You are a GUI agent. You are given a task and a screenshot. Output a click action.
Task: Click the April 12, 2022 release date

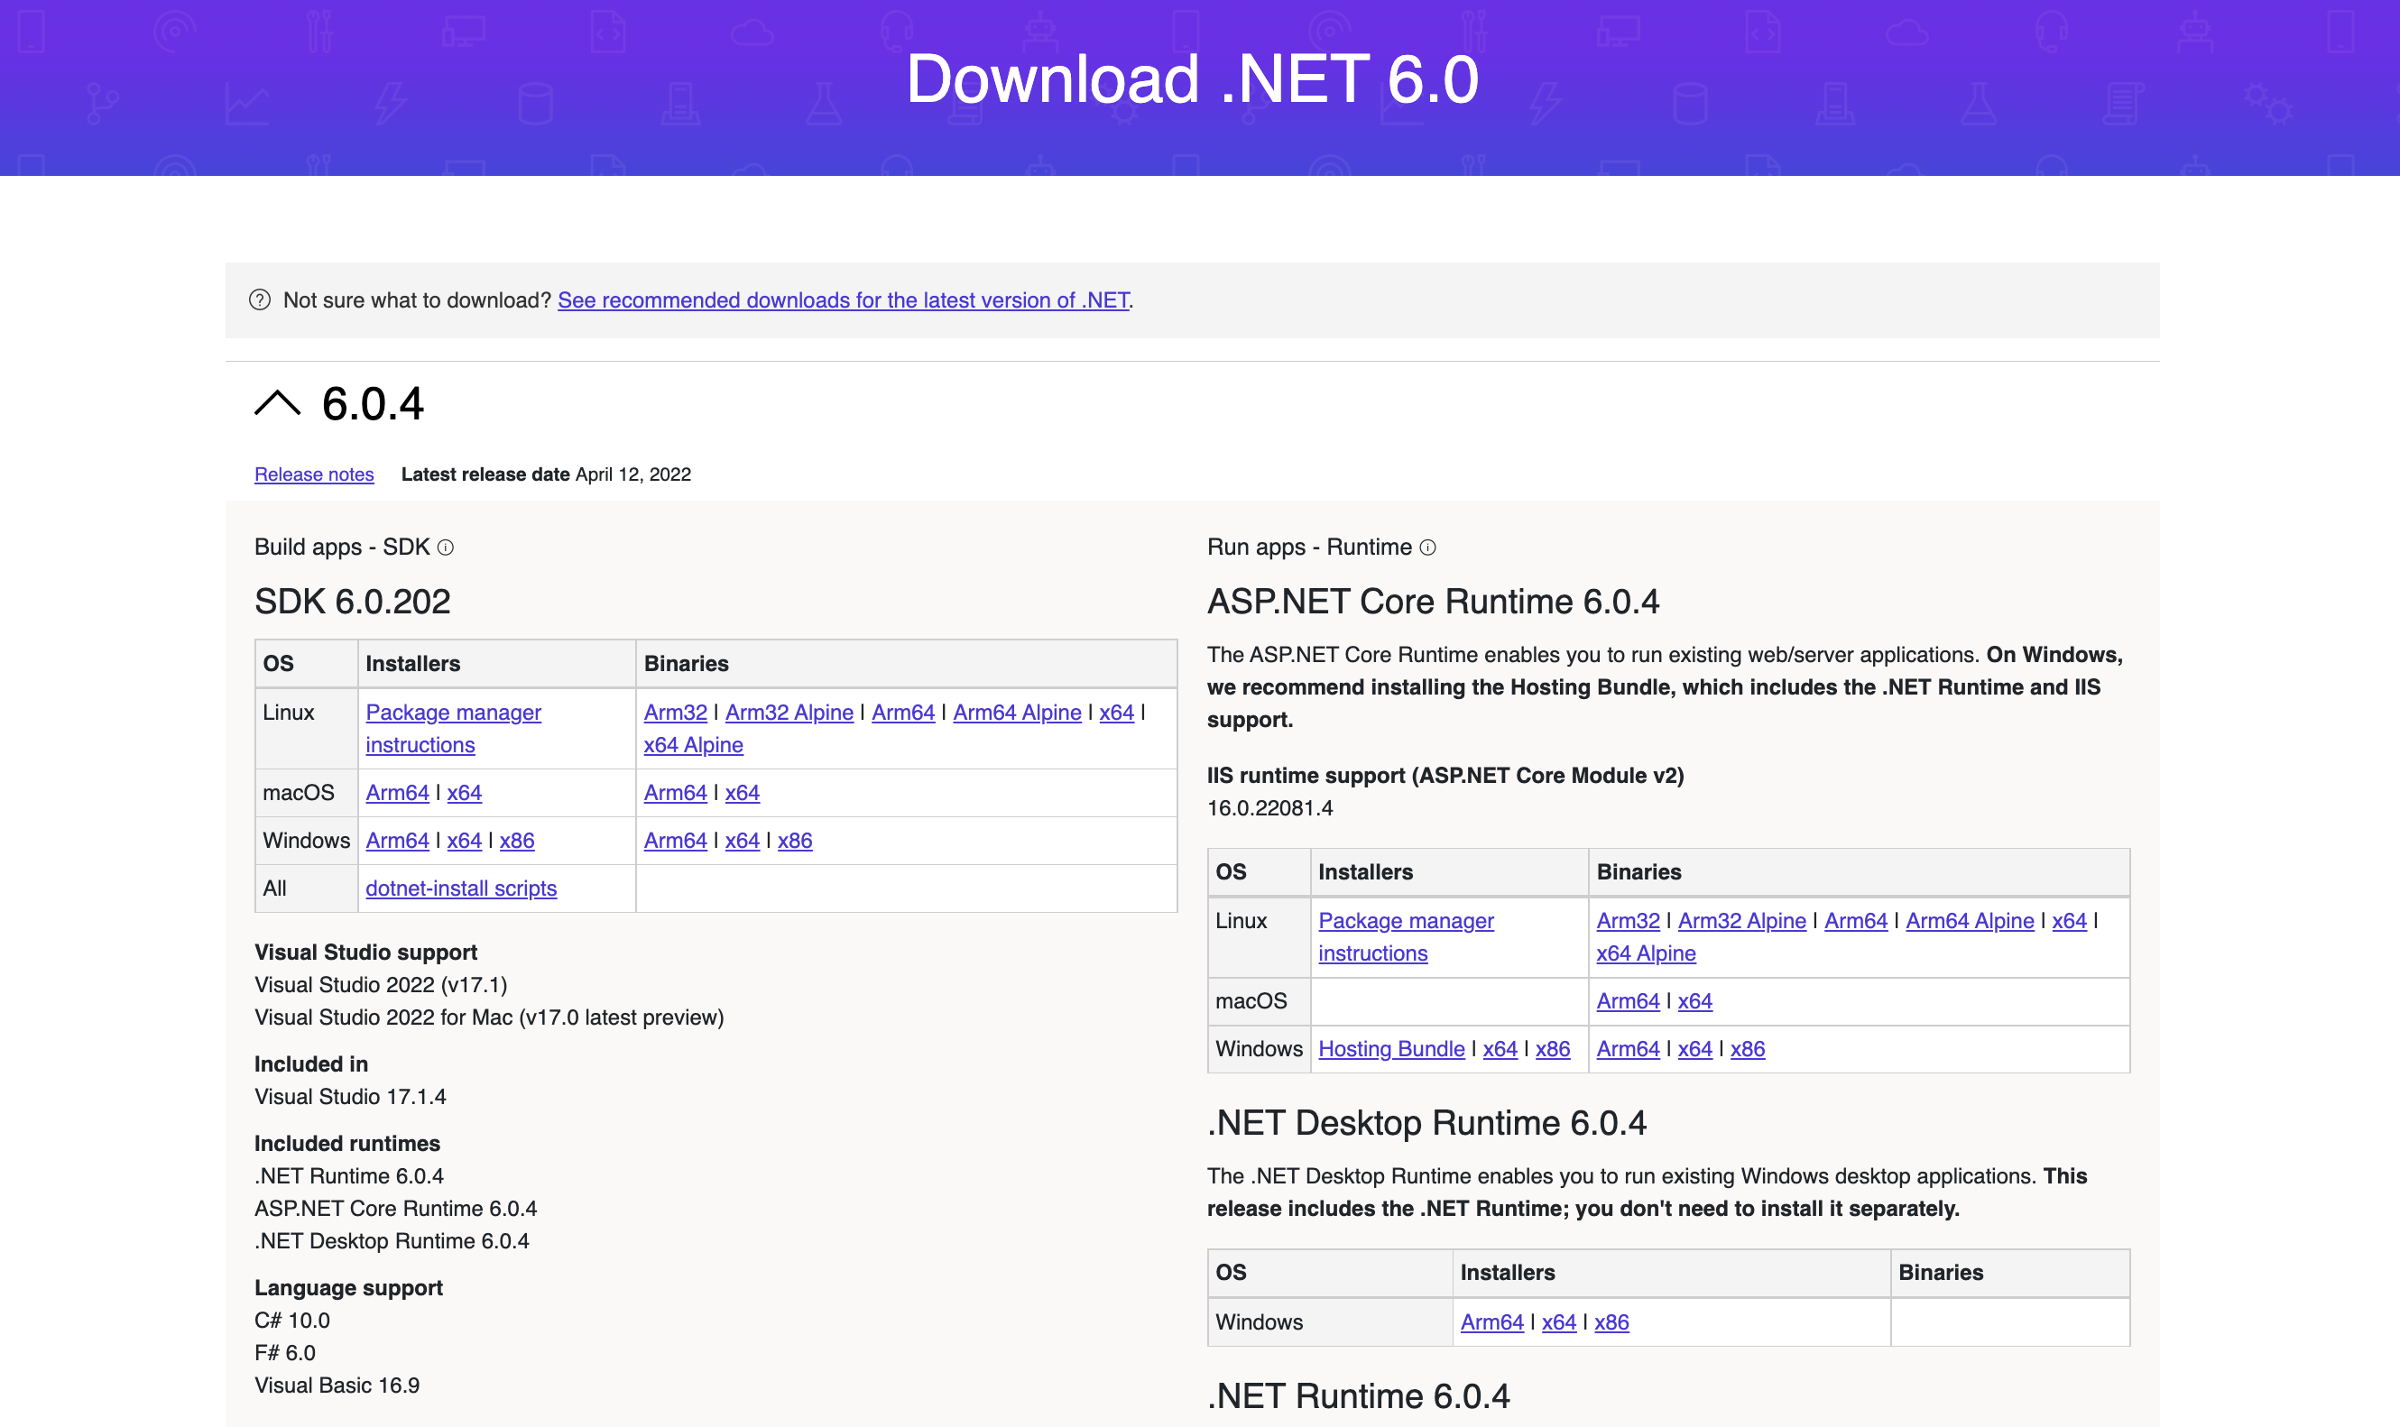632,474
